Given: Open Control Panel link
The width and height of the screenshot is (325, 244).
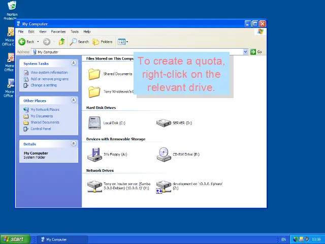Looking at the screenshot, I should click(41, 129).
